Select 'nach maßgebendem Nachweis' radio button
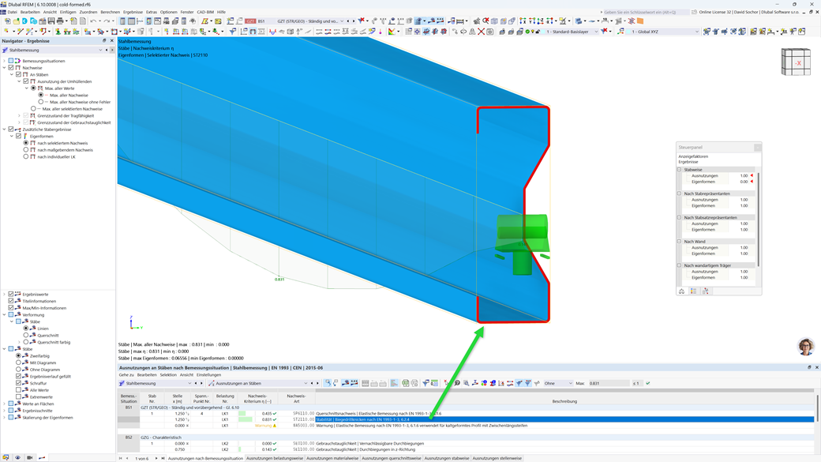 point(25,150)
